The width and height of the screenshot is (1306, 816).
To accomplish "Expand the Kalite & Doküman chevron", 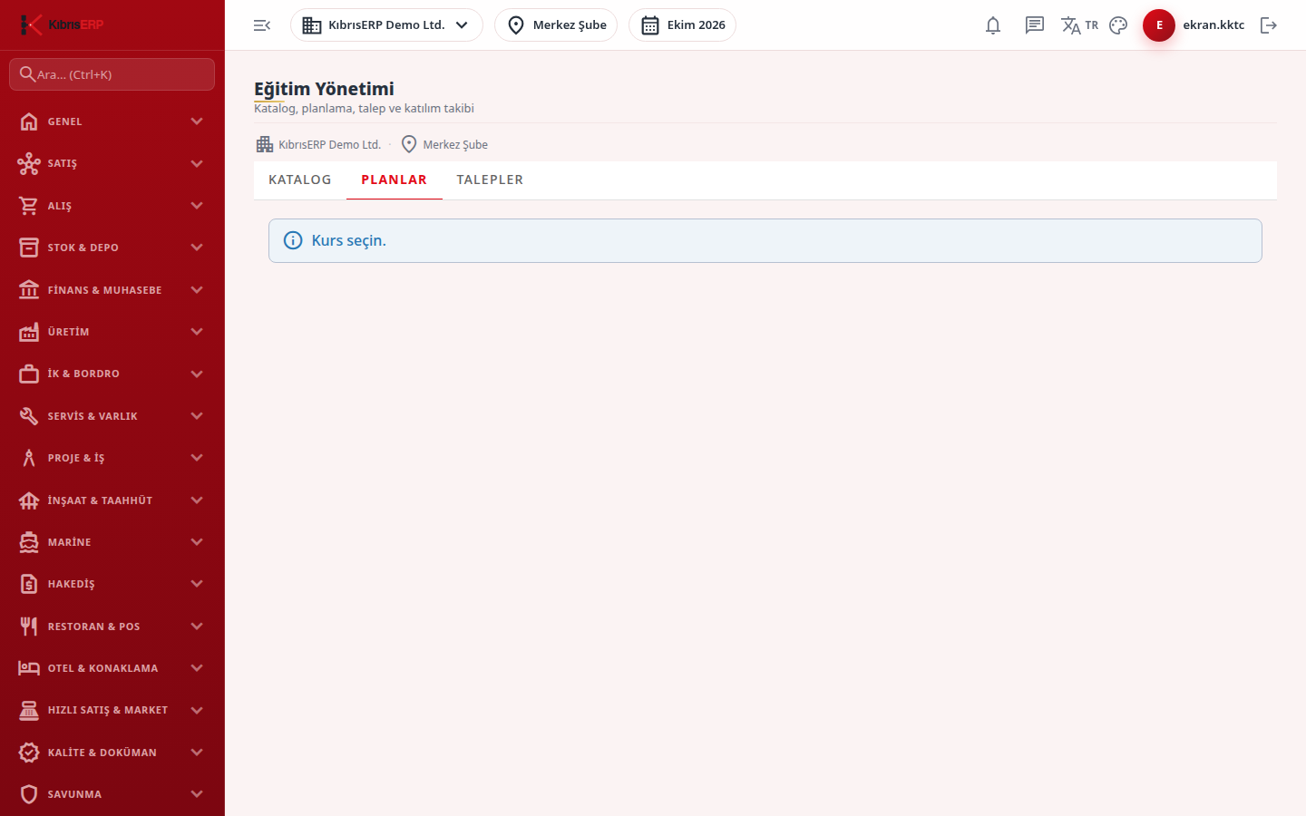I will [197, 753].
